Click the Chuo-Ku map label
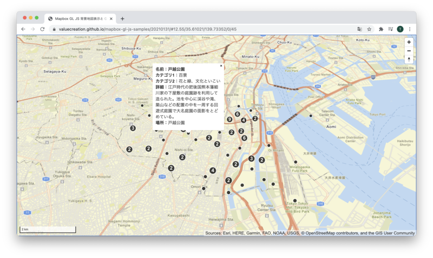Image resolution: width=433 pixels, height=258 pixels. (x=285, y=43)
